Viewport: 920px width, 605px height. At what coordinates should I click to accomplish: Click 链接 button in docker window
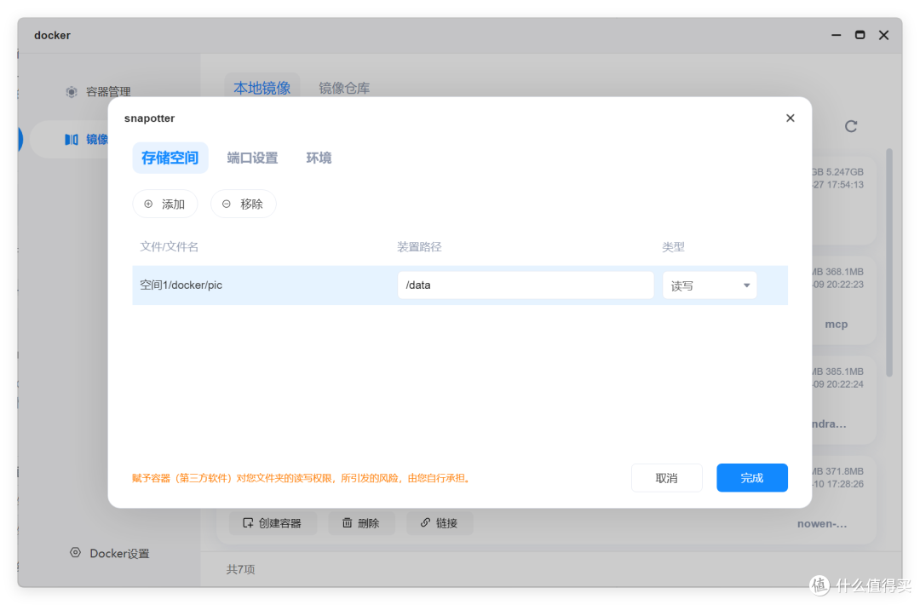(x=439, y=523)
